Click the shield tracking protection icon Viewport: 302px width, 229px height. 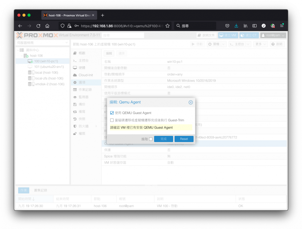tap(63, 26)
